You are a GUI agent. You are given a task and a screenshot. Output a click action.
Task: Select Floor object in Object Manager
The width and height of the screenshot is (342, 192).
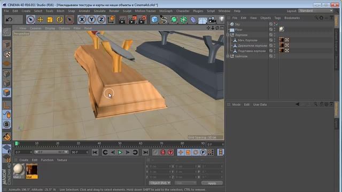239,30
